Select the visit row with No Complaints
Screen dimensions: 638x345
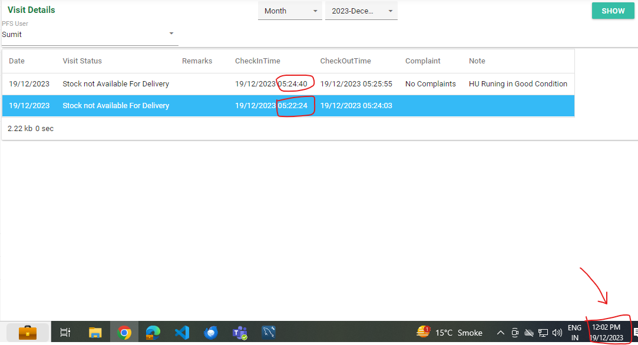[288, 84]
